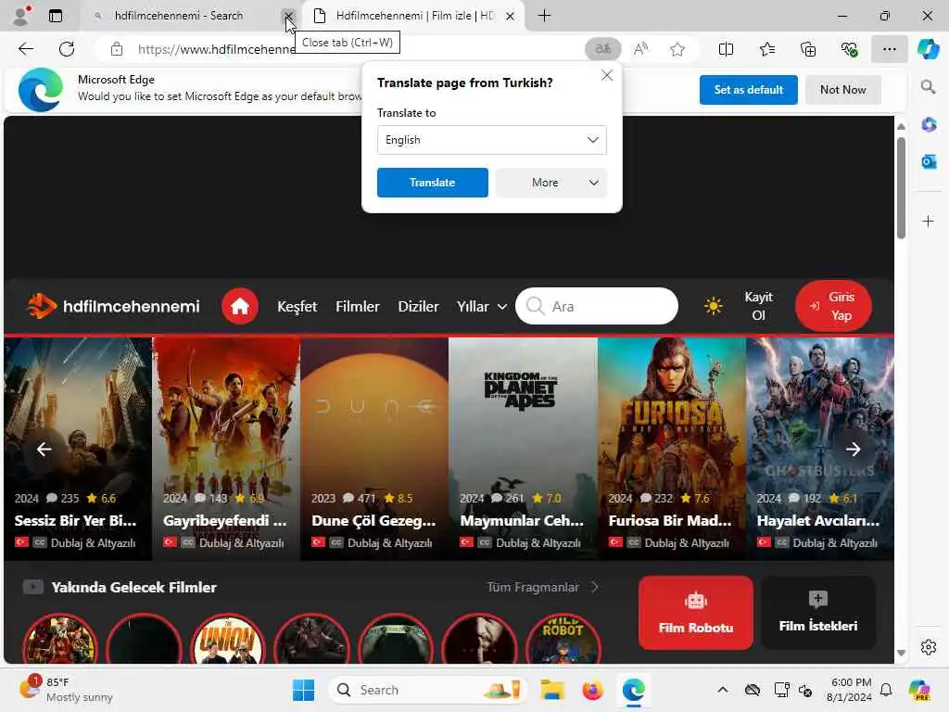Show previous films with left carousel arrow
This screenshot has width=949, height=712.
click(44, 450)
